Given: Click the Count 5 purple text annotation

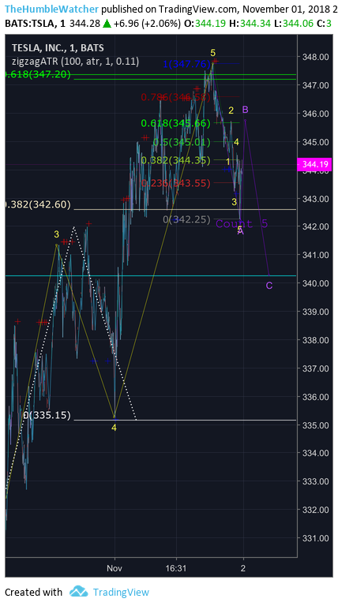Looking at the screenshot, I should point(242,223).
